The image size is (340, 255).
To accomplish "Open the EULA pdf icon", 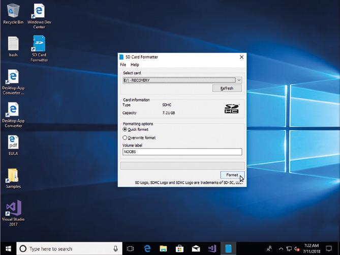I will click(13, 145).
